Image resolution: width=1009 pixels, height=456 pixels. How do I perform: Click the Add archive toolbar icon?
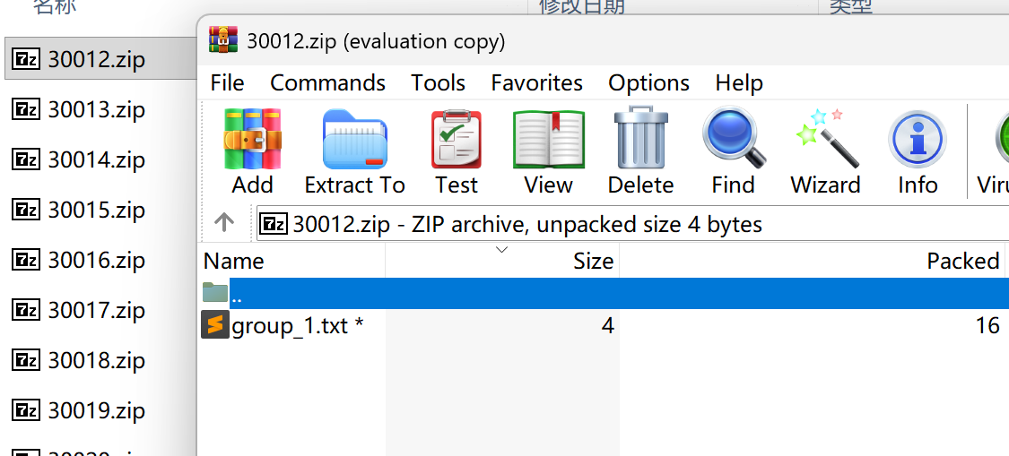[x=252, y=139]
